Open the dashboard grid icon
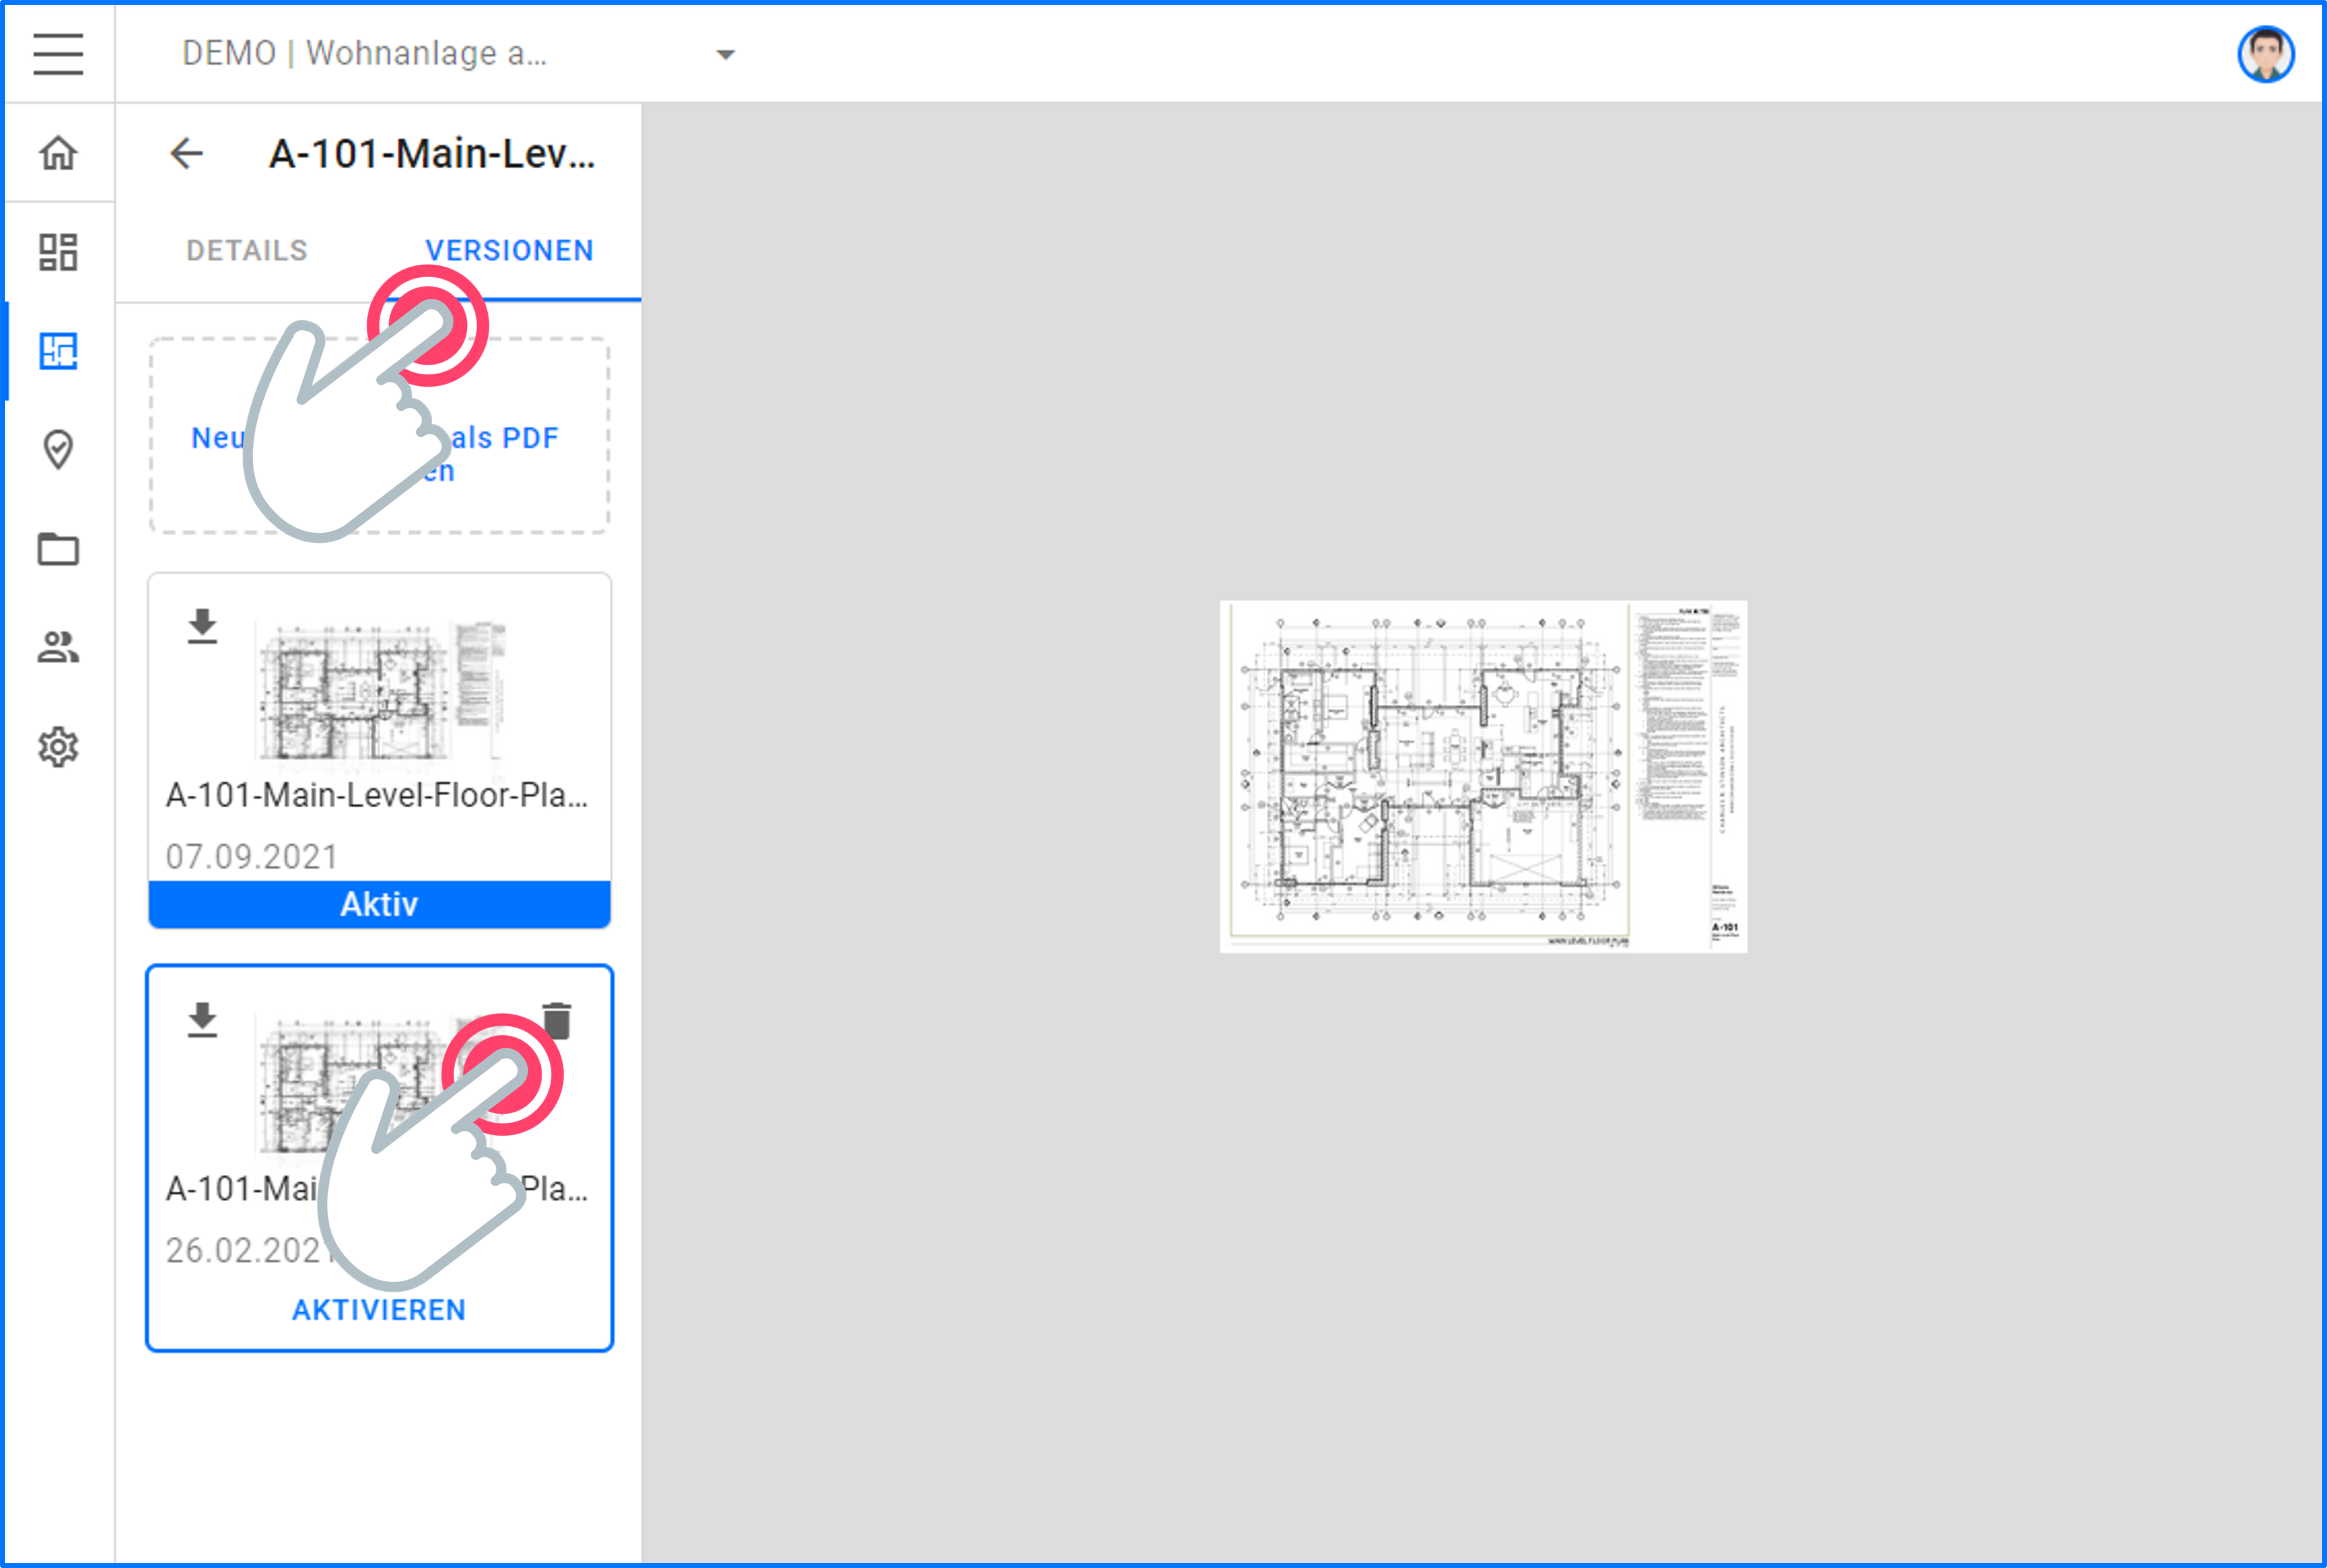 [x=58, y=252]
